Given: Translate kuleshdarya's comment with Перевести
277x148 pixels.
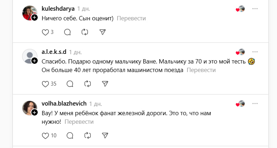Looking at the screenshot, I should tap(131, 18).
